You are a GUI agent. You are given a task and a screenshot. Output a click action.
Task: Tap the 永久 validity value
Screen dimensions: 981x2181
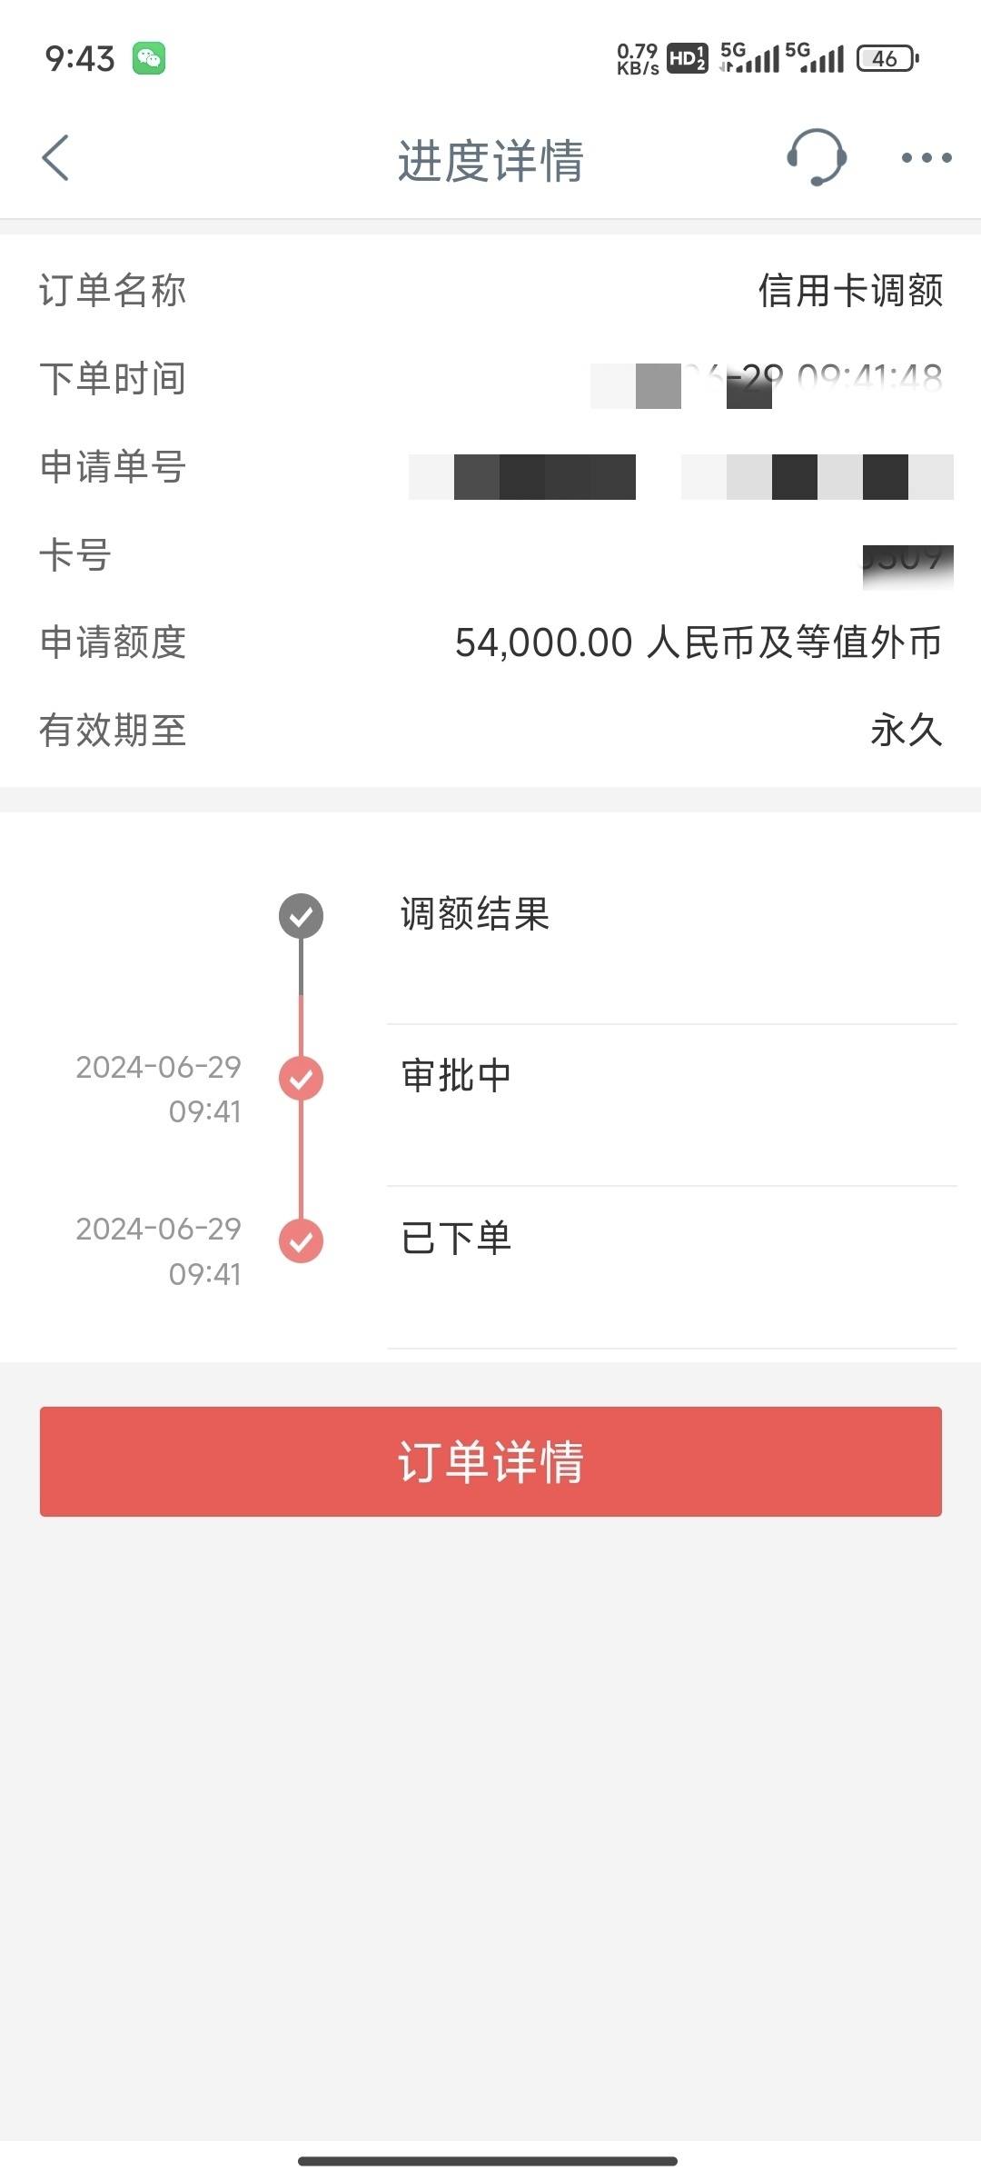907,730
